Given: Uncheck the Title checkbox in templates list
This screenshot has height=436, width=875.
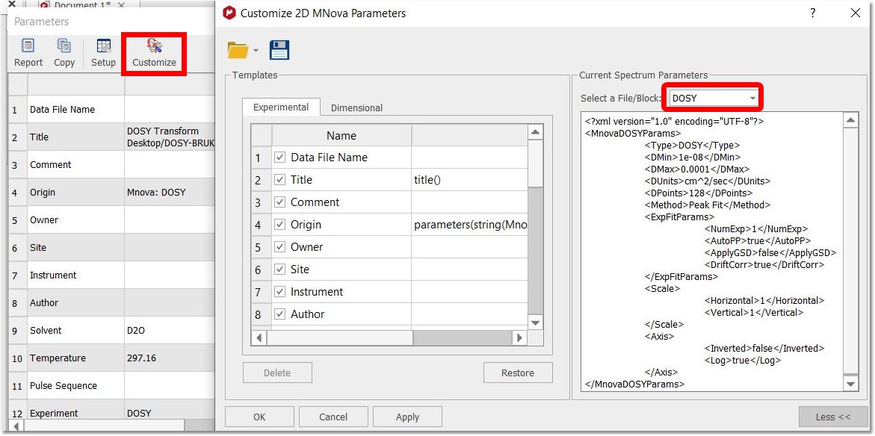Looking at the screenshot, I should [280, 179].
